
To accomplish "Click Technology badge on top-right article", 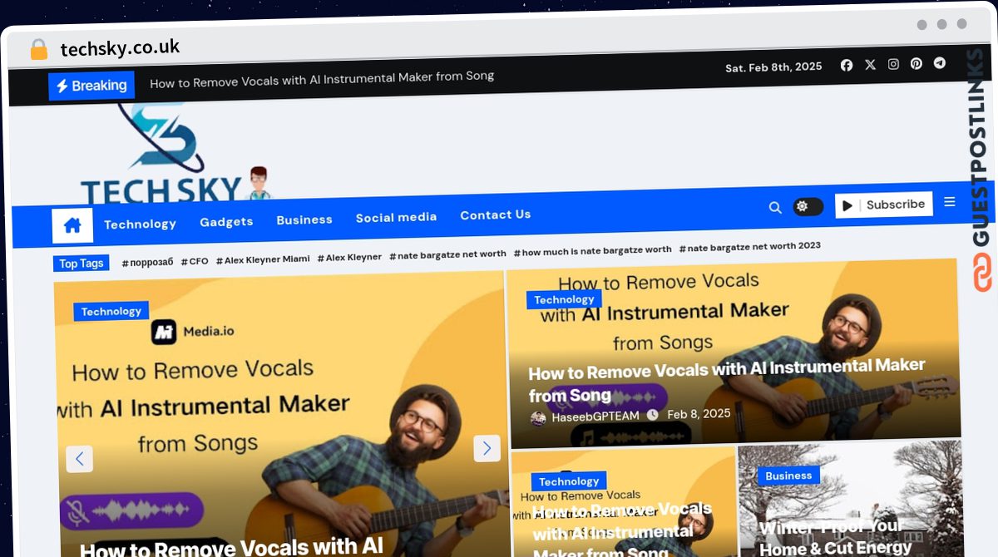I will (x=564, y=299).
